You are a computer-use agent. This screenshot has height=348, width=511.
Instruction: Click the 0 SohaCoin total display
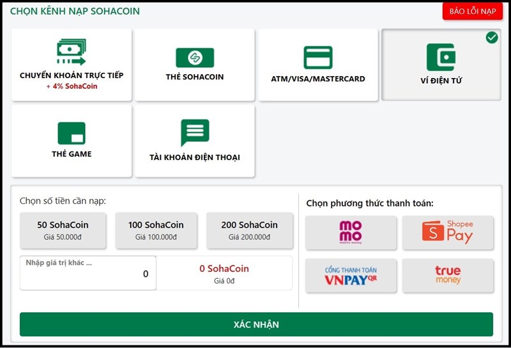[x=224, y=269]
